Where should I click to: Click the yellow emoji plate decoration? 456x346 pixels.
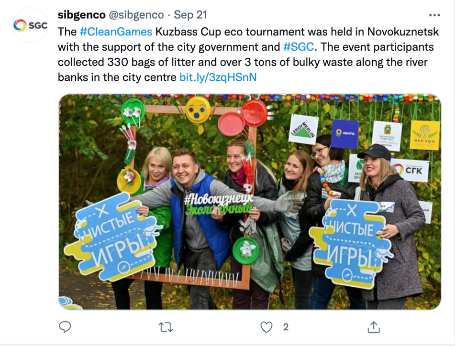tap(199, 109)
